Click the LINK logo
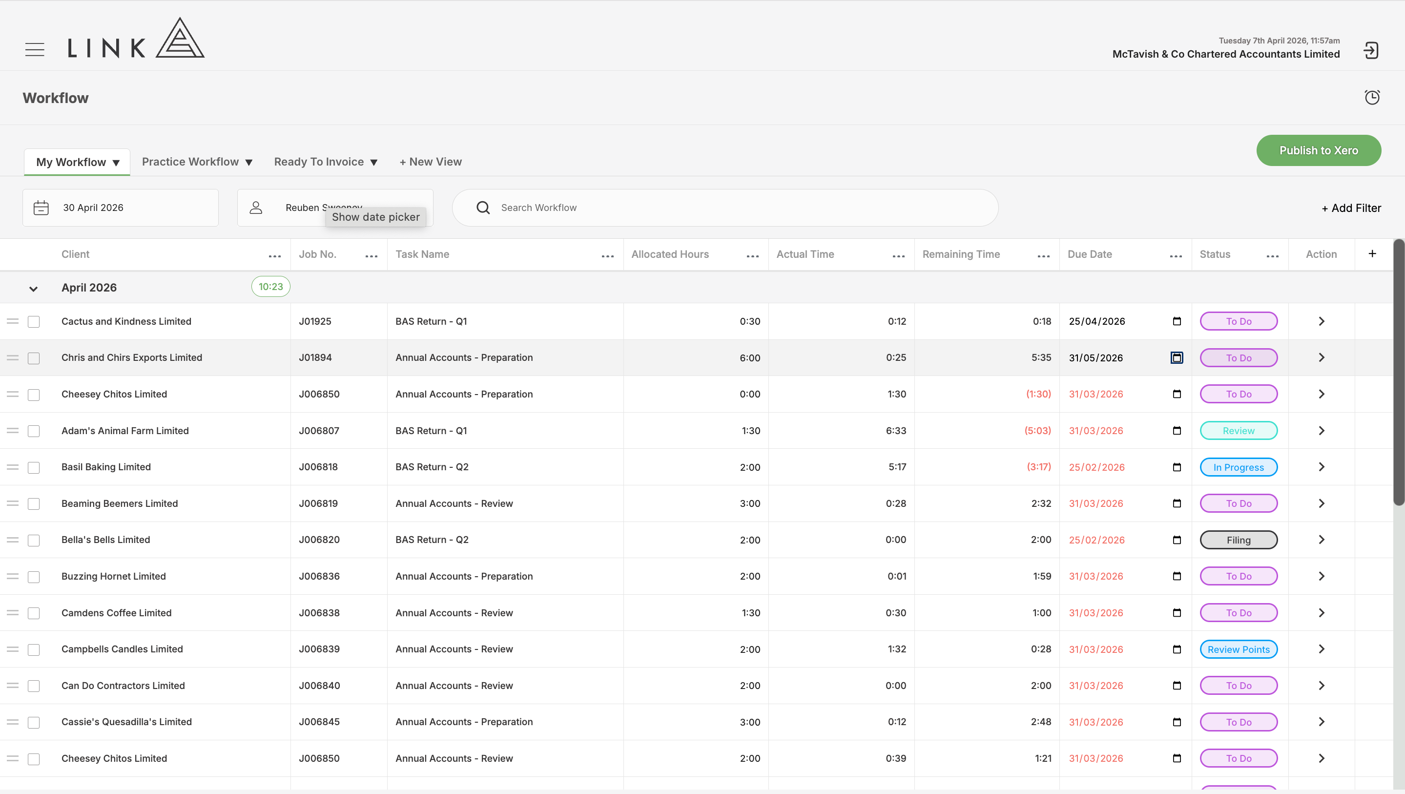Viewport: 1405px width, 794px height. click(x=136, y=38)
